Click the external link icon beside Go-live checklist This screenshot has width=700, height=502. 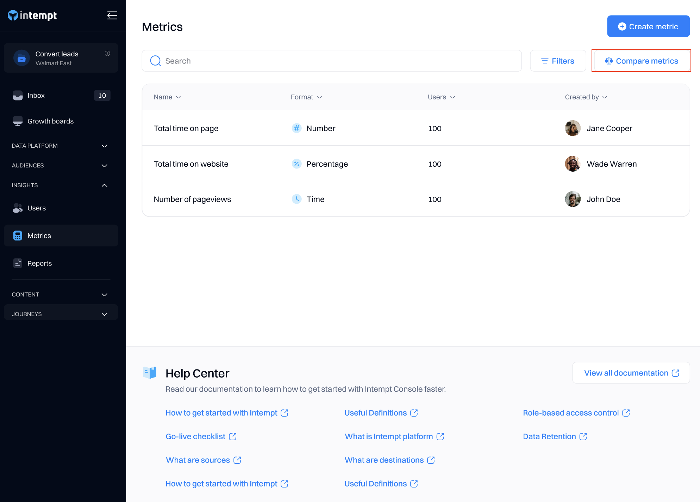click(x=233, y=436)
